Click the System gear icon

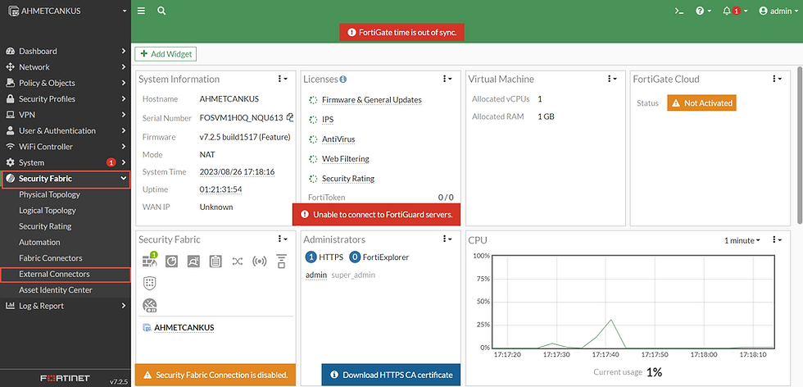click(10, 162)
